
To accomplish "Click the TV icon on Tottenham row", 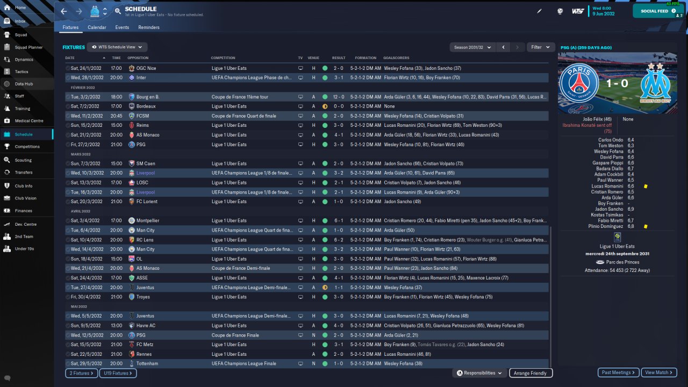I will coord(300,363).
